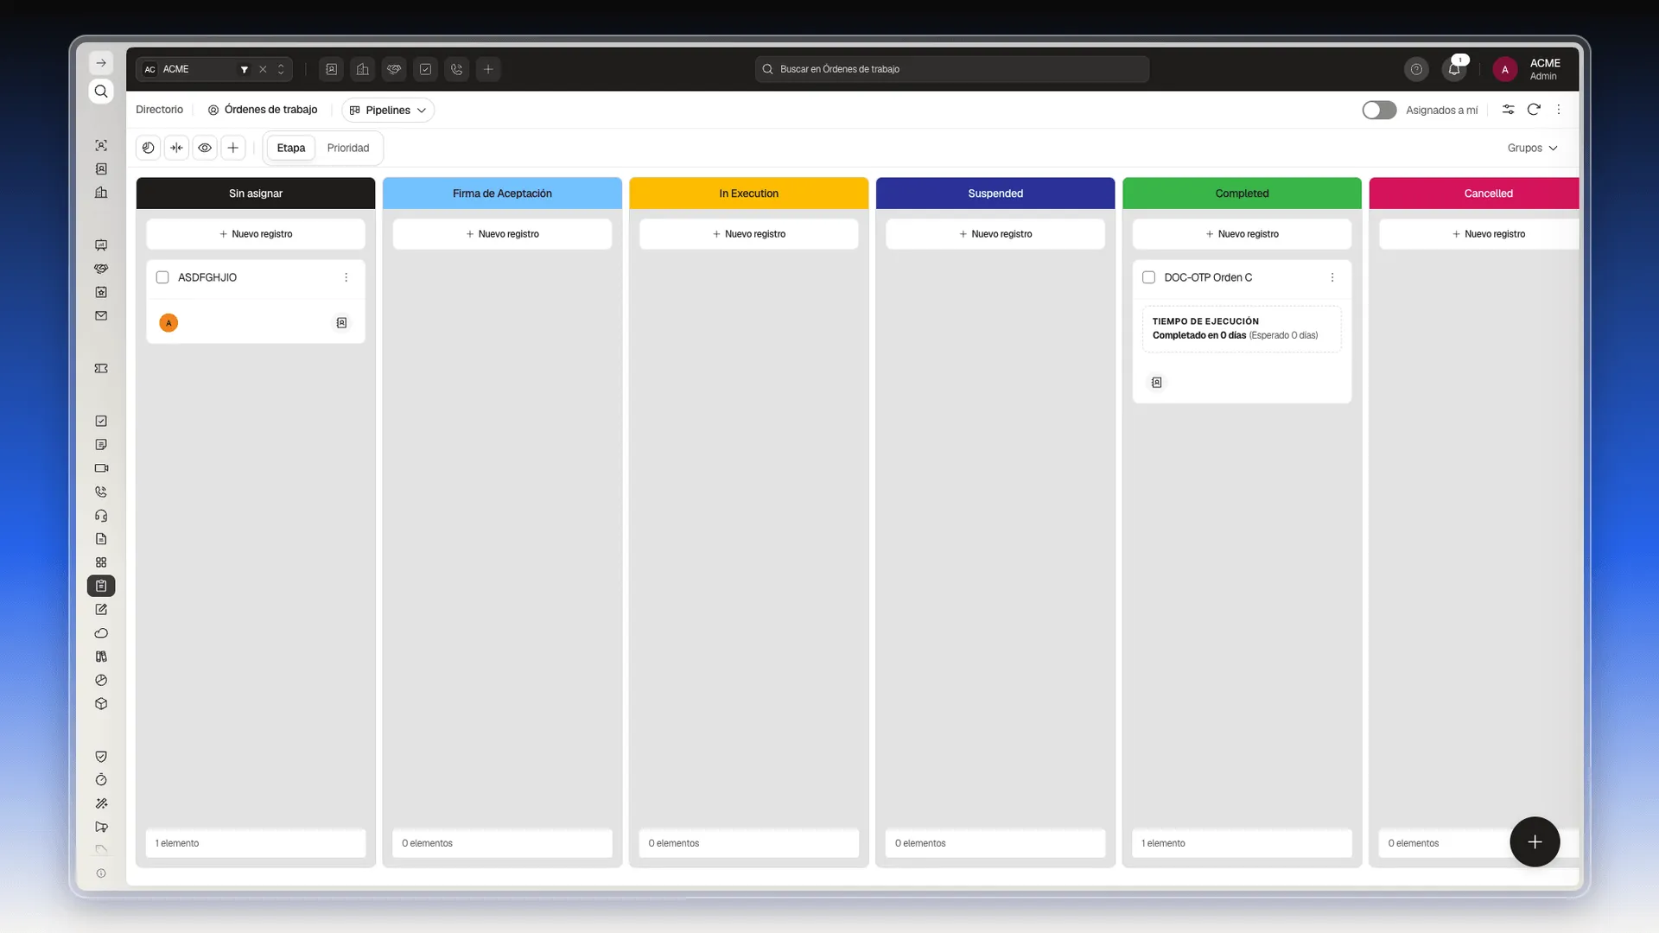Open the header three-dot more options menu
Screen dimensions: 1659x933
(1559, 110)
